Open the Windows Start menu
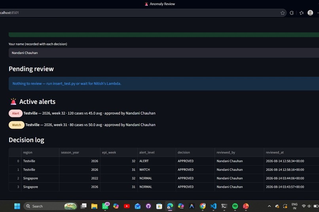 [x=17, y=206]
